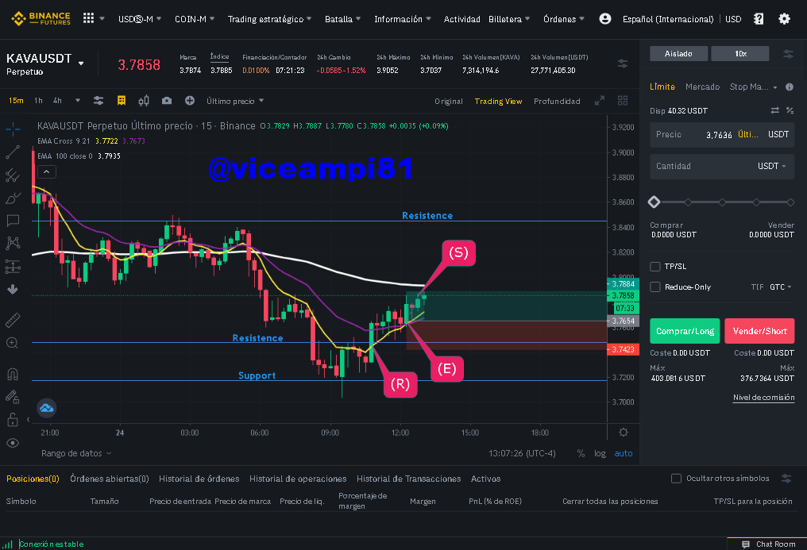Screen dimensions: 807x550
Task: Open the percent calculator icon by balance
Action: tap(790, 110)
